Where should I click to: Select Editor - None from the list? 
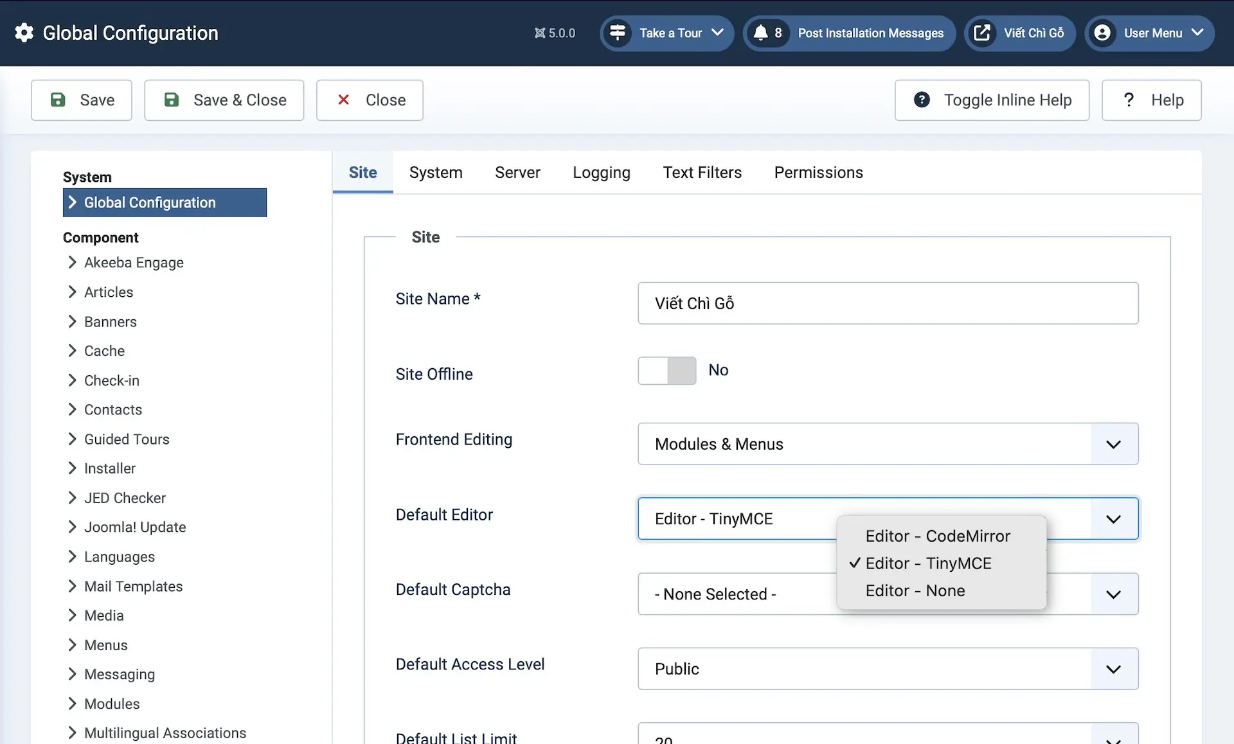point(915,590)
